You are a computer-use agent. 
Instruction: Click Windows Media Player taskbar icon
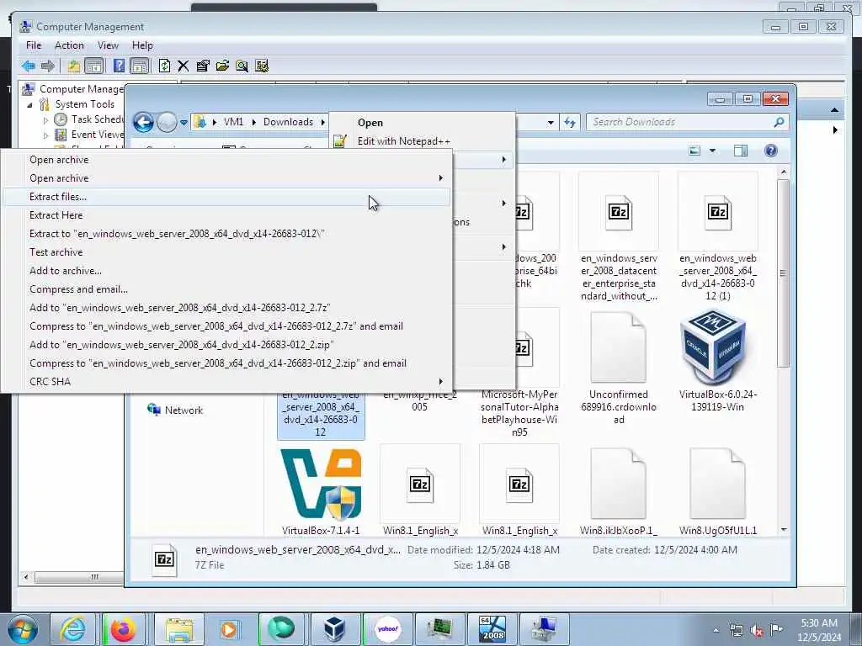click(229, 629)
